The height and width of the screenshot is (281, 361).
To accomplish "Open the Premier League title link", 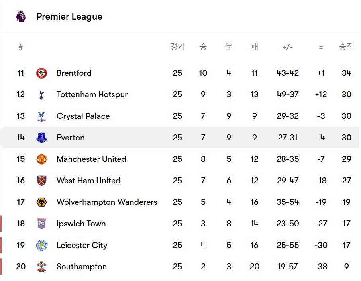I will [x=69, y=16].
